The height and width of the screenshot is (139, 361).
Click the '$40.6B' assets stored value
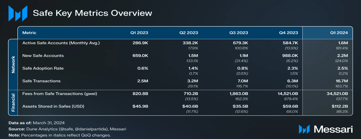(x=190, y=106)
